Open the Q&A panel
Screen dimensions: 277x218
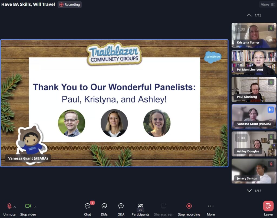[121, 206]
